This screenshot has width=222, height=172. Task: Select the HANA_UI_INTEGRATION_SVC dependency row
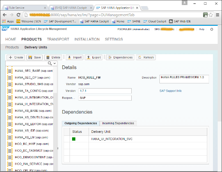click(135, 139)
